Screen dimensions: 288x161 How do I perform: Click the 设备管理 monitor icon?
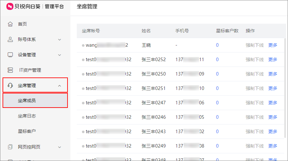(x=10, y=55)
